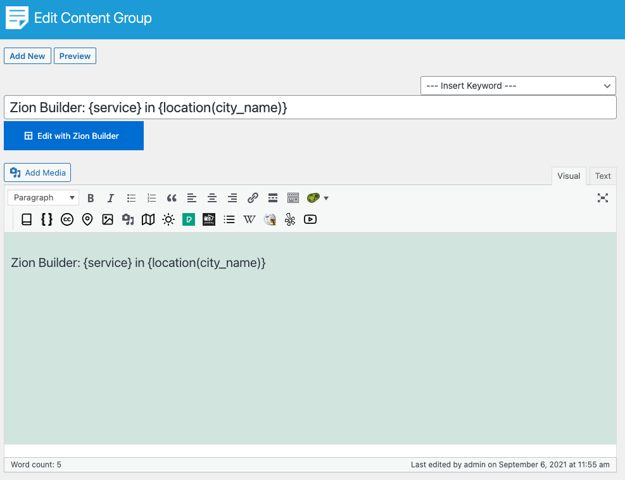The image size is (625, 480).
Task: Click the 'Edit Content Group' heading
Action: point(93,18)
